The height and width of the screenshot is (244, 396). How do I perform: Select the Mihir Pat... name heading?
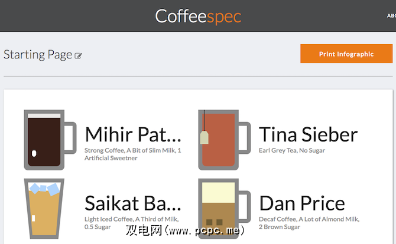click(x=132, y=134)
